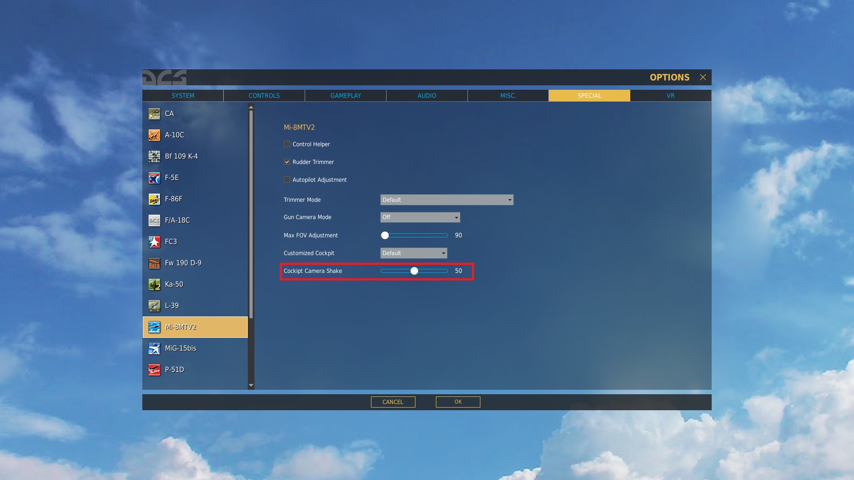Click the Max FOV Adjustment slider handle

[385, 236]
